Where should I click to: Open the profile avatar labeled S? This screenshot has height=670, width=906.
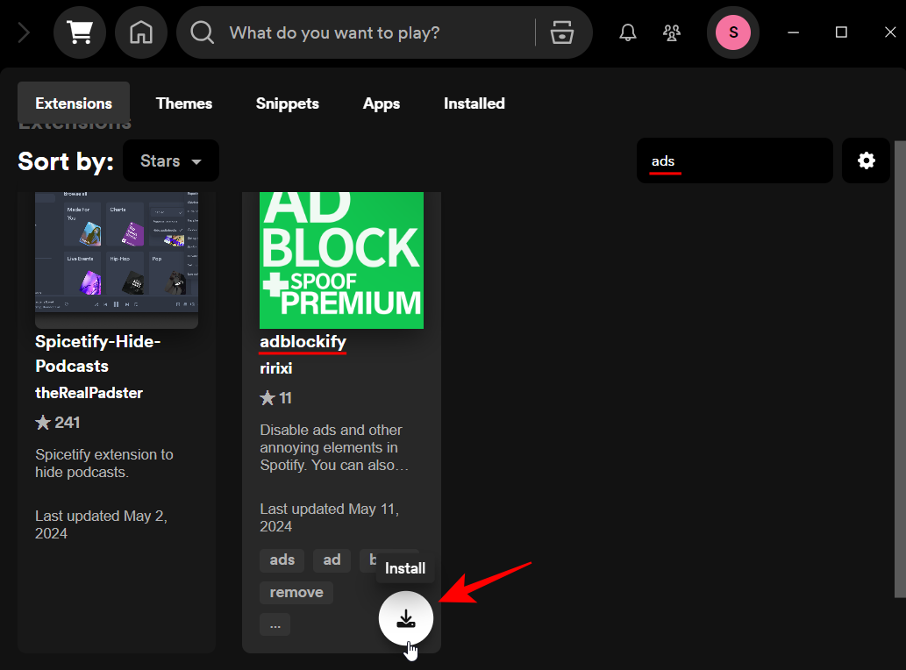(732, 33)
